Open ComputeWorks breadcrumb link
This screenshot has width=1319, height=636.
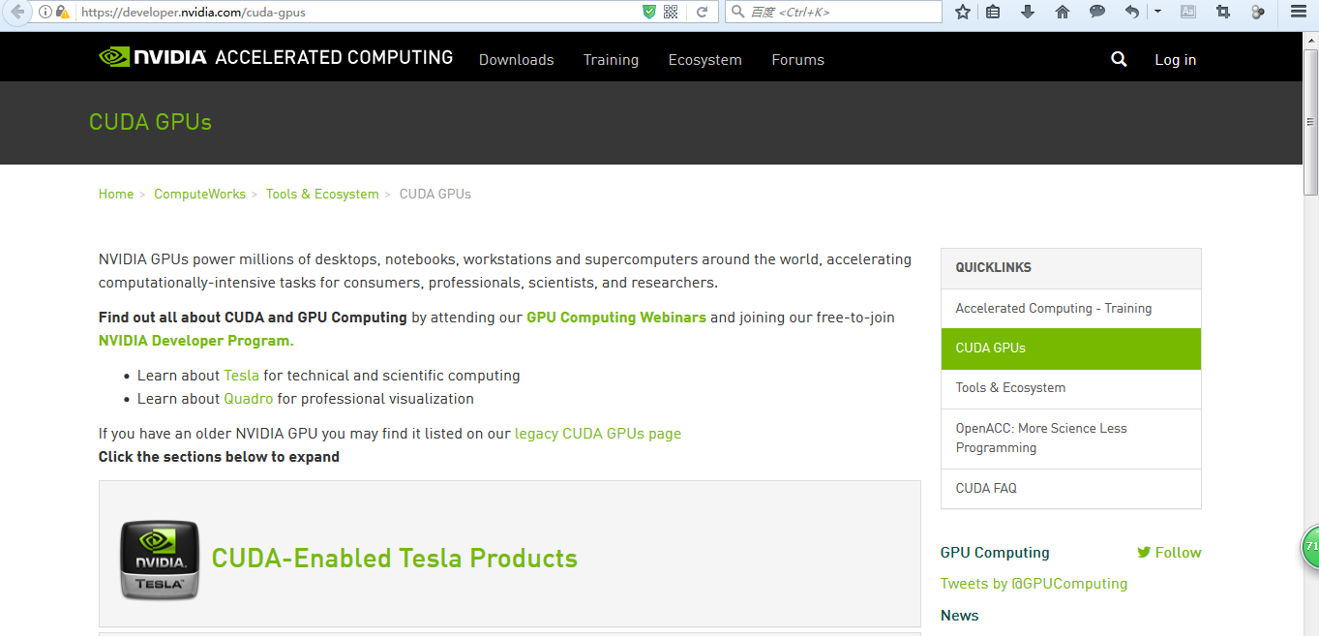click(x=200, y=194)
